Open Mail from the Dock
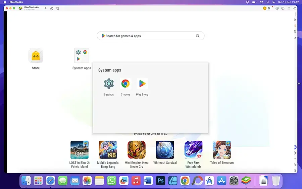 coord(75,181)
